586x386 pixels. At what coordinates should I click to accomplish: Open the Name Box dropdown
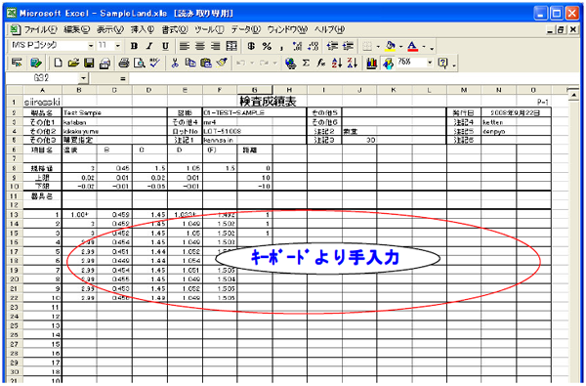[83, 78]
